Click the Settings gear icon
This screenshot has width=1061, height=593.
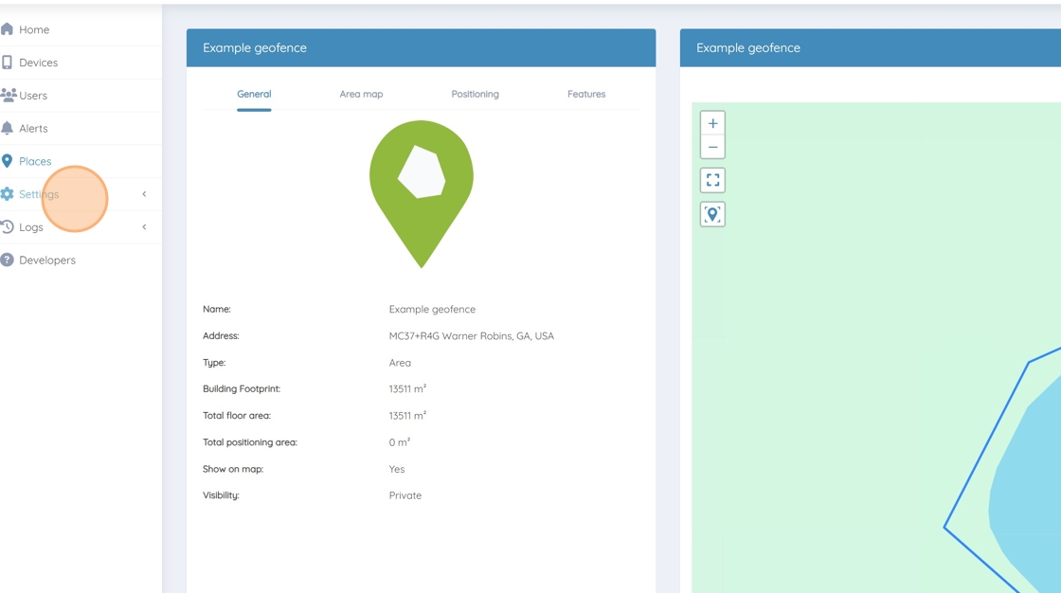point(7,193)
